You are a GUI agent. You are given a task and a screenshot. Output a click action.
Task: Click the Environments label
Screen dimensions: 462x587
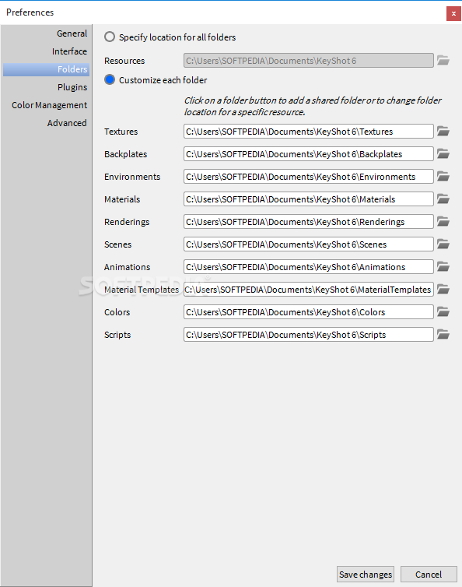pyautogui.click(x=132, y=176)
